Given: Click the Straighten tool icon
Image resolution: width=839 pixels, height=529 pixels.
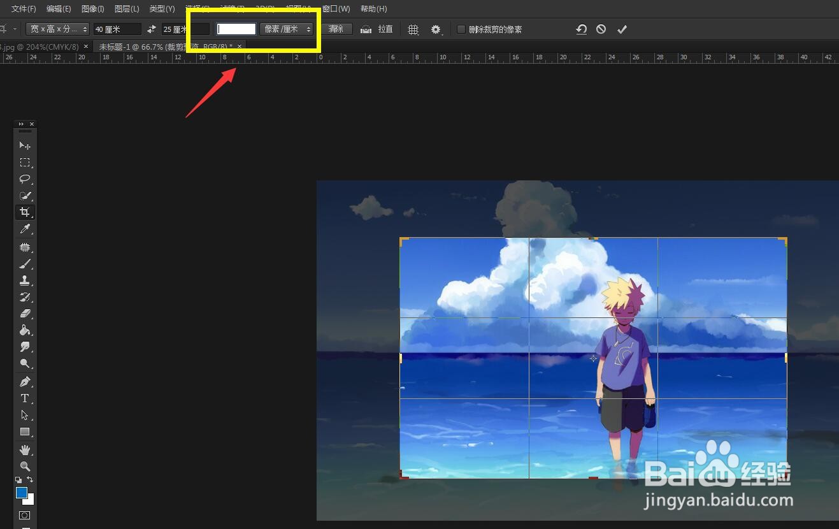Looking at the screenshot, I should pos(366,29).
